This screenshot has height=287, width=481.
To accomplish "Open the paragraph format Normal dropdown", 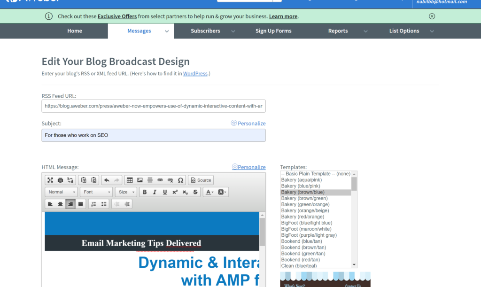I will coord(62,192).
